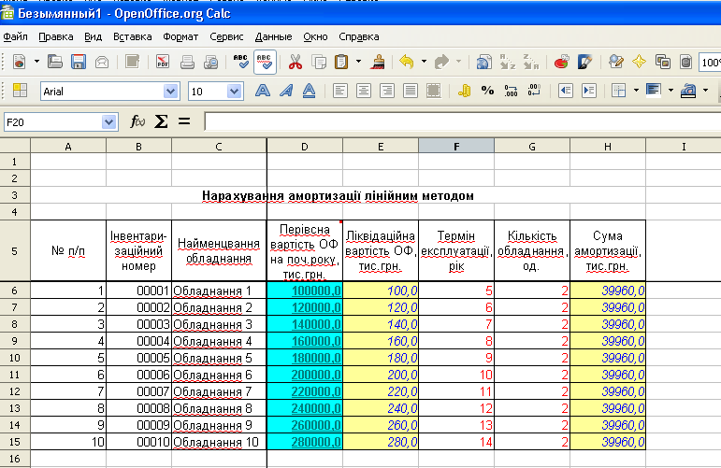Delete a decimal place
Screen dimensions: 721x468
click(534, 91)
